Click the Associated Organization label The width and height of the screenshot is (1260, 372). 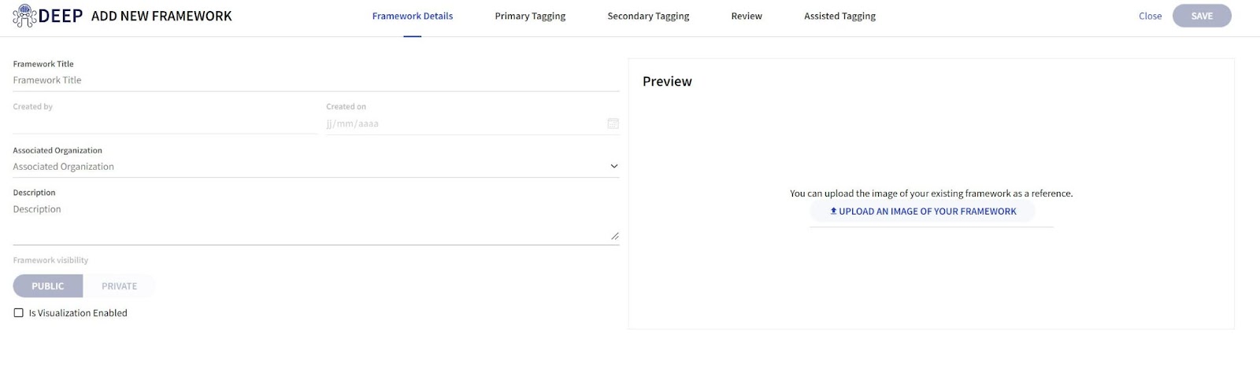point(57,150)
